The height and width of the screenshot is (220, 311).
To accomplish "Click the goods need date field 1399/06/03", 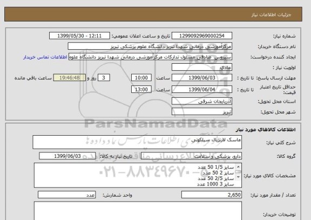I will click(67, 156).
